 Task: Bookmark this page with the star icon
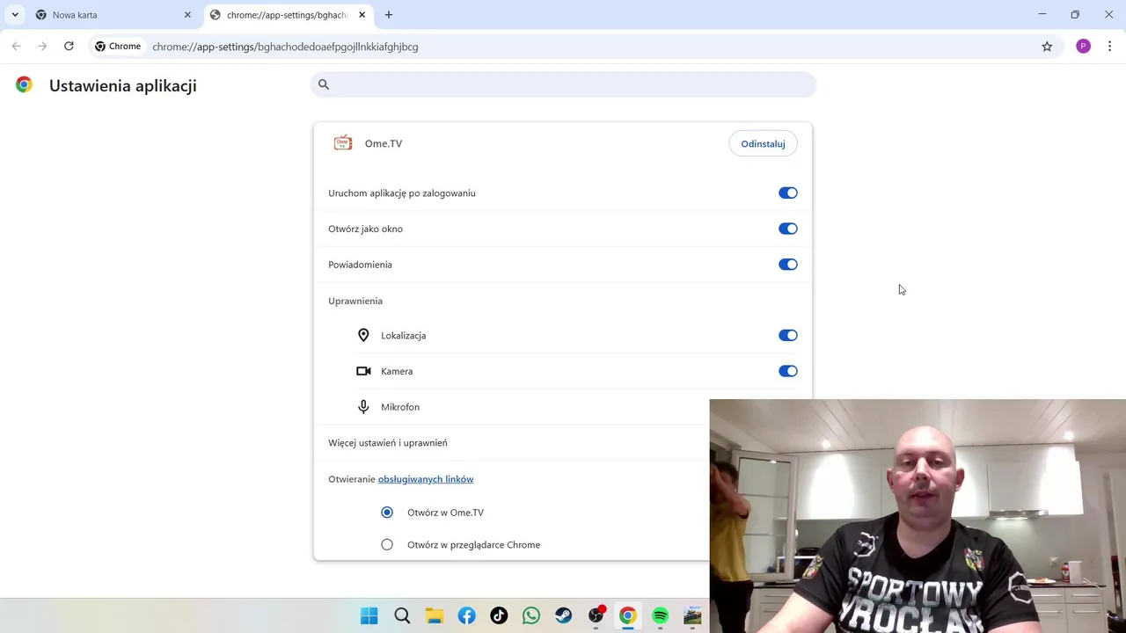[x=1047, y=47]
